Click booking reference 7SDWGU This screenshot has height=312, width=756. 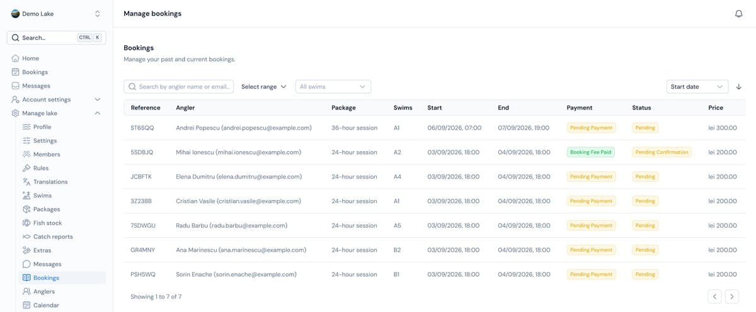(x=143, y=226)
